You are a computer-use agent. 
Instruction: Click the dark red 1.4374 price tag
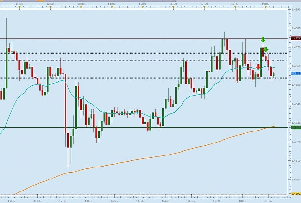point(296,38)
